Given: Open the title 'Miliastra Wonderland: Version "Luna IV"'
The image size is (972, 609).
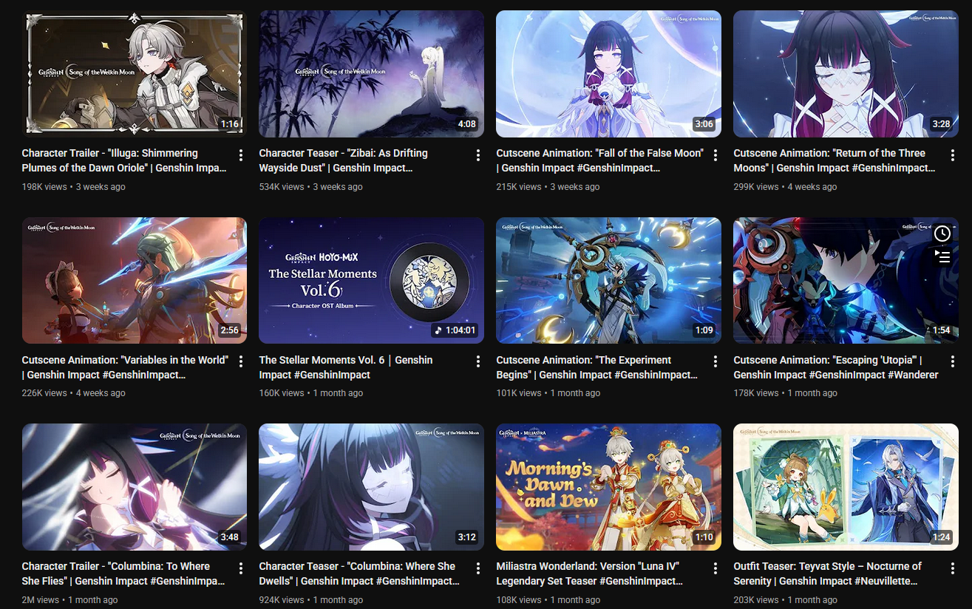Looking at the screenshot, I should [x=590, y=574].
